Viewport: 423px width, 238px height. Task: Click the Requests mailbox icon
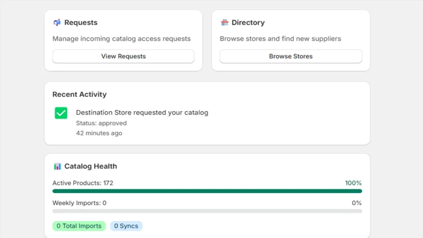57,22
